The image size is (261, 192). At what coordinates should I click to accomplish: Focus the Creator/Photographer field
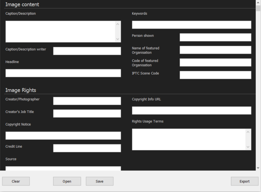[x=87, y=101]
